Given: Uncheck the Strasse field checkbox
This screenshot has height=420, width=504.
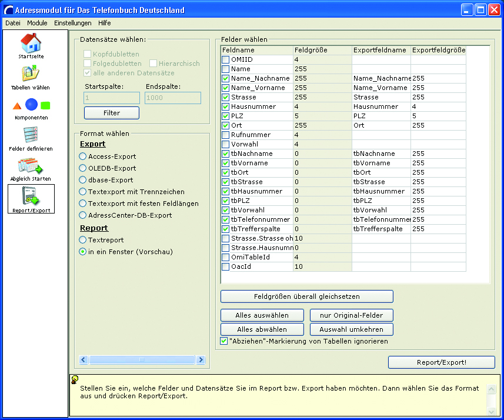Looking at the screenshot, I should [x=226, y=97].
